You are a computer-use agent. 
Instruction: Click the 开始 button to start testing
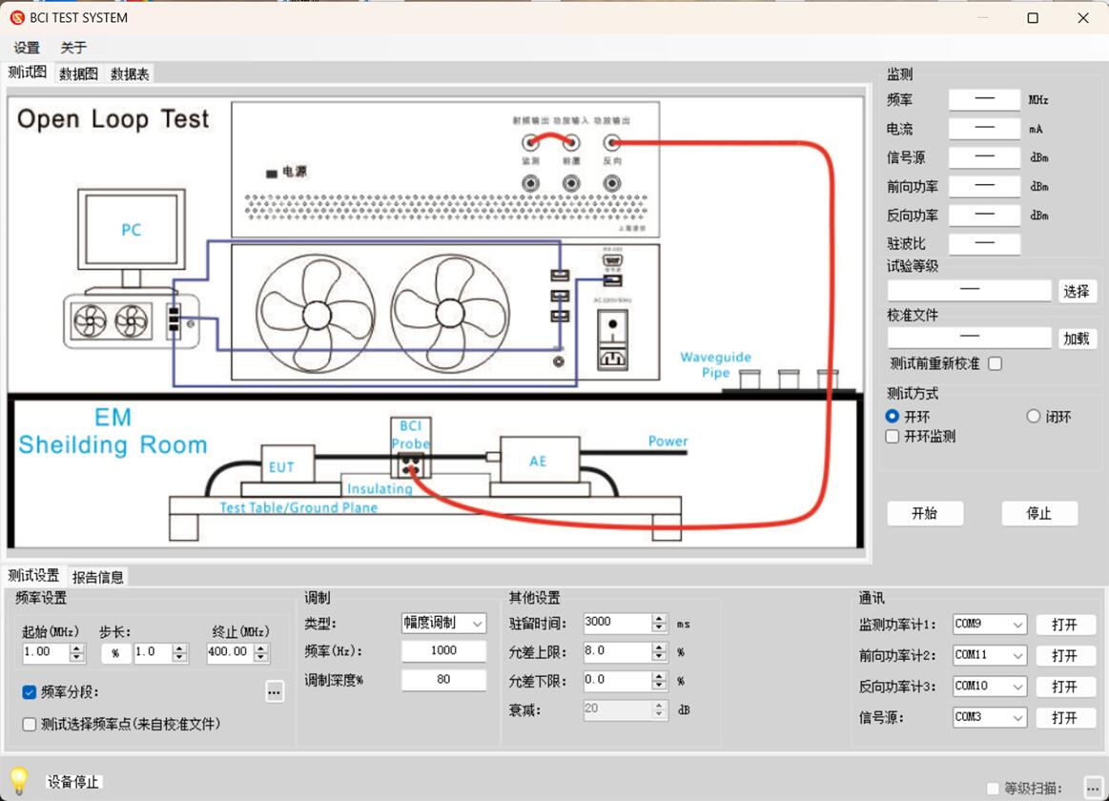click(x=924, y=513)
